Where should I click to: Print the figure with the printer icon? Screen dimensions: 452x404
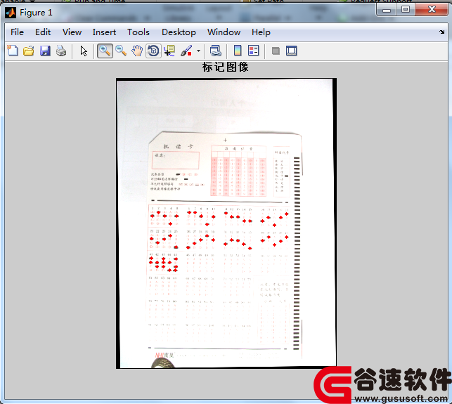point(61,51)
